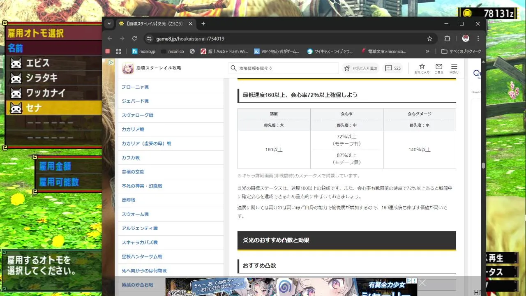The height and width of the screenshot is (296, 526).
Task: Open the Chrome extensions puzzle icon
Action: (448, 39)
